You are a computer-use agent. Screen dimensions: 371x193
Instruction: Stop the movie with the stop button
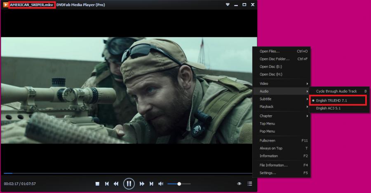coord(97,184)
